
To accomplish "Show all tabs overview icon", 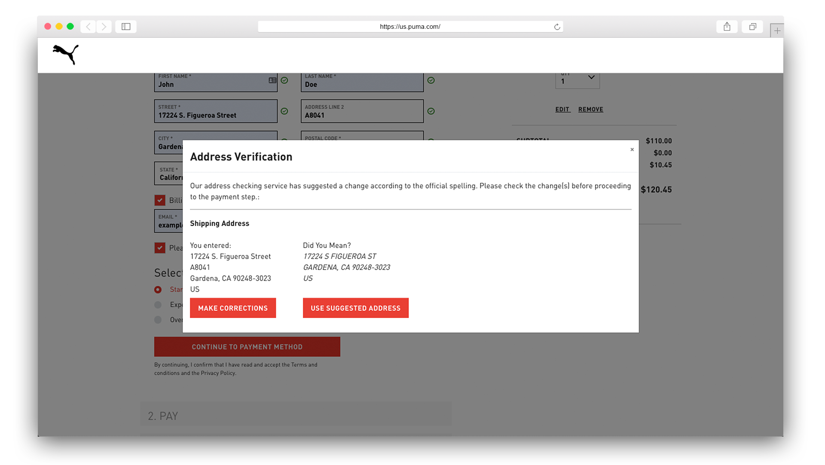I will coord(752,27).
